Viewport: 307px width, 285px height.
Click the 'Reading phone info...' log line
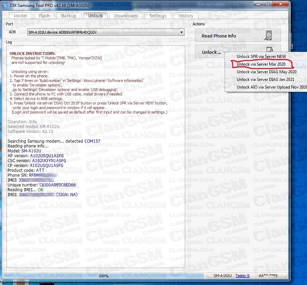click(28, 146)
